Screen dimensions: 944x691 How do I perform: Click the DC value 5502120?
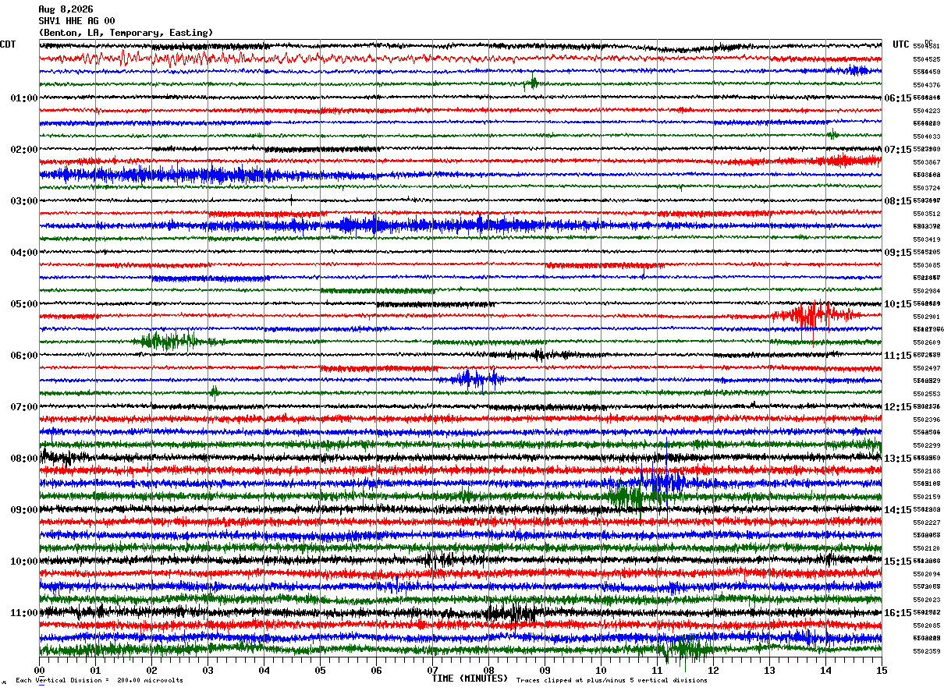[926, 548]
